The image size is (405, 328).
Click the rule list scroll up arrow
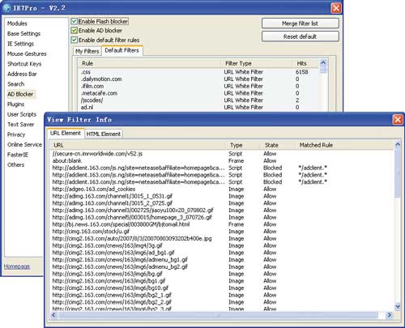(323, 63)
